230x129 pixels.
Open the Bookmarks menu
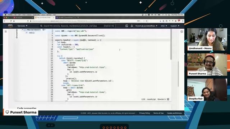pos(36,15)
